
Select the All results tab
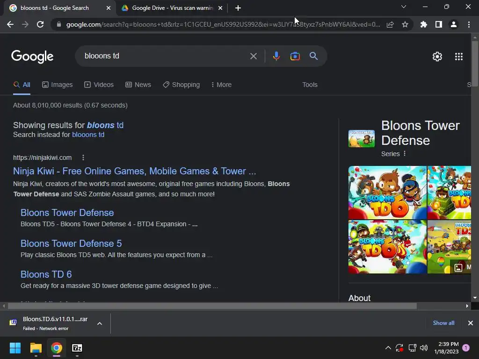[22, 85]
